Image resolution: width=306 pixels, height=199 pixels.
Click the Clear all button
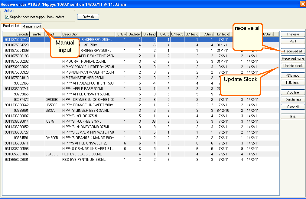(x=293, y=107)
